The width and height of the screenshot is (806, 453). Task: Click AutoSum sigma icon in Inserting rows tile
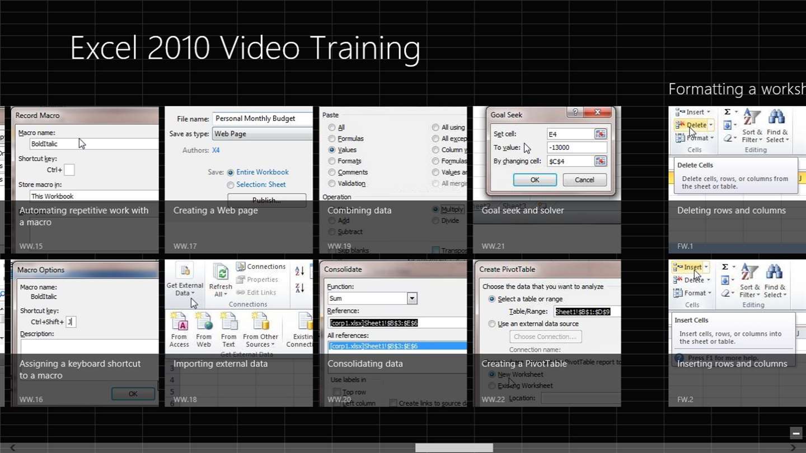(x=725, y=267)
